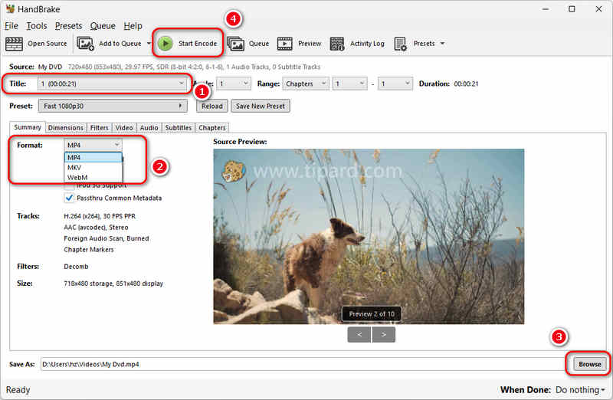Expand the Add to Queue dropdown arrow
The width and height of the screenshot is (613, 400).
(x=149, y=44)
